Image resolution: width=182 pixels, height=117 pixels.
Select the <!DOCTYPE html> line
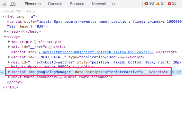pos(19,11)
